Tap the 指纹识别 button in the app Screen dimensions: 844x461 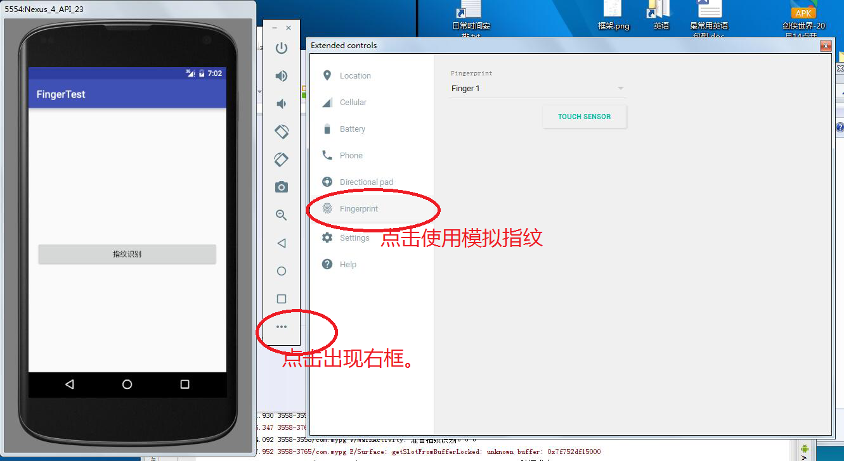(127, 255)
